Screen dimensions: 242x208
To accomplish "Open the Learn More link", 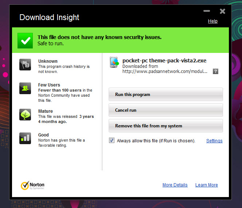I will pyautogui.click(x=207, y=185).
